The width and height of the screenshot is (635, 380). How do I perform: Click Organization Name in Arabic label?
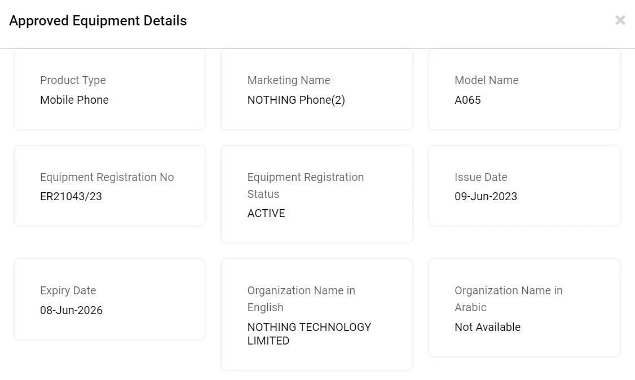tap(508, 298)
